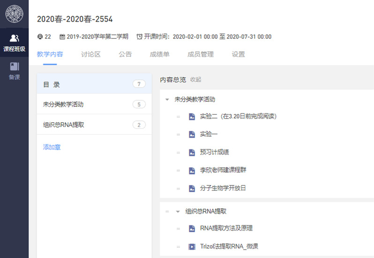Click the 添加章 link
This screenshot has width=374, height=258.
(52, 147)
